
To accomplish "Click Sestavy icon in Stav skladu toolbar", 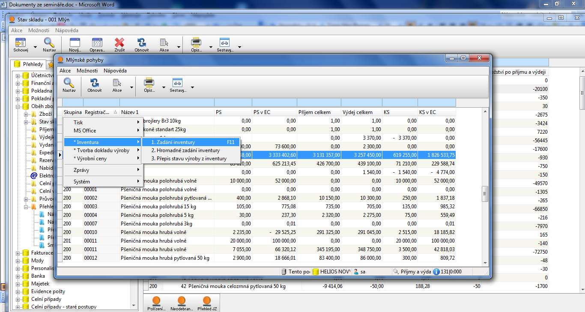I will coord(225,42).
